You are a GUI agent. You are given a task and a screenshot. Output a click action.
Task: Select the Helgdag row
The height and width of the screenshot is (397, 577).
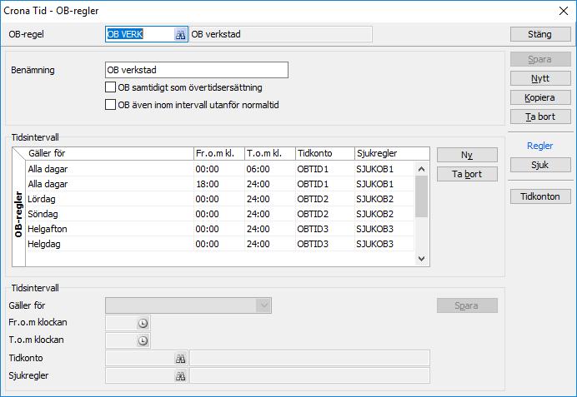(220, 244)
